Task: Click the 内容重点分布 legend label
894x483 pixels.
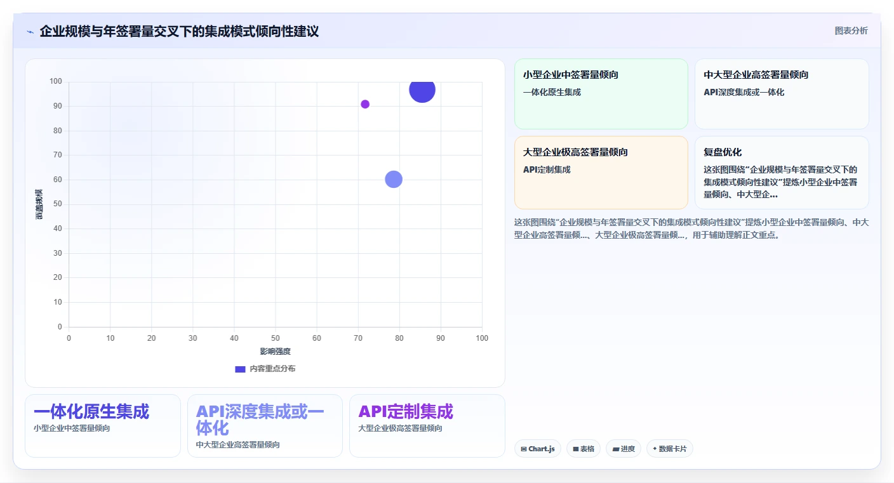Action: click(272, 369)
